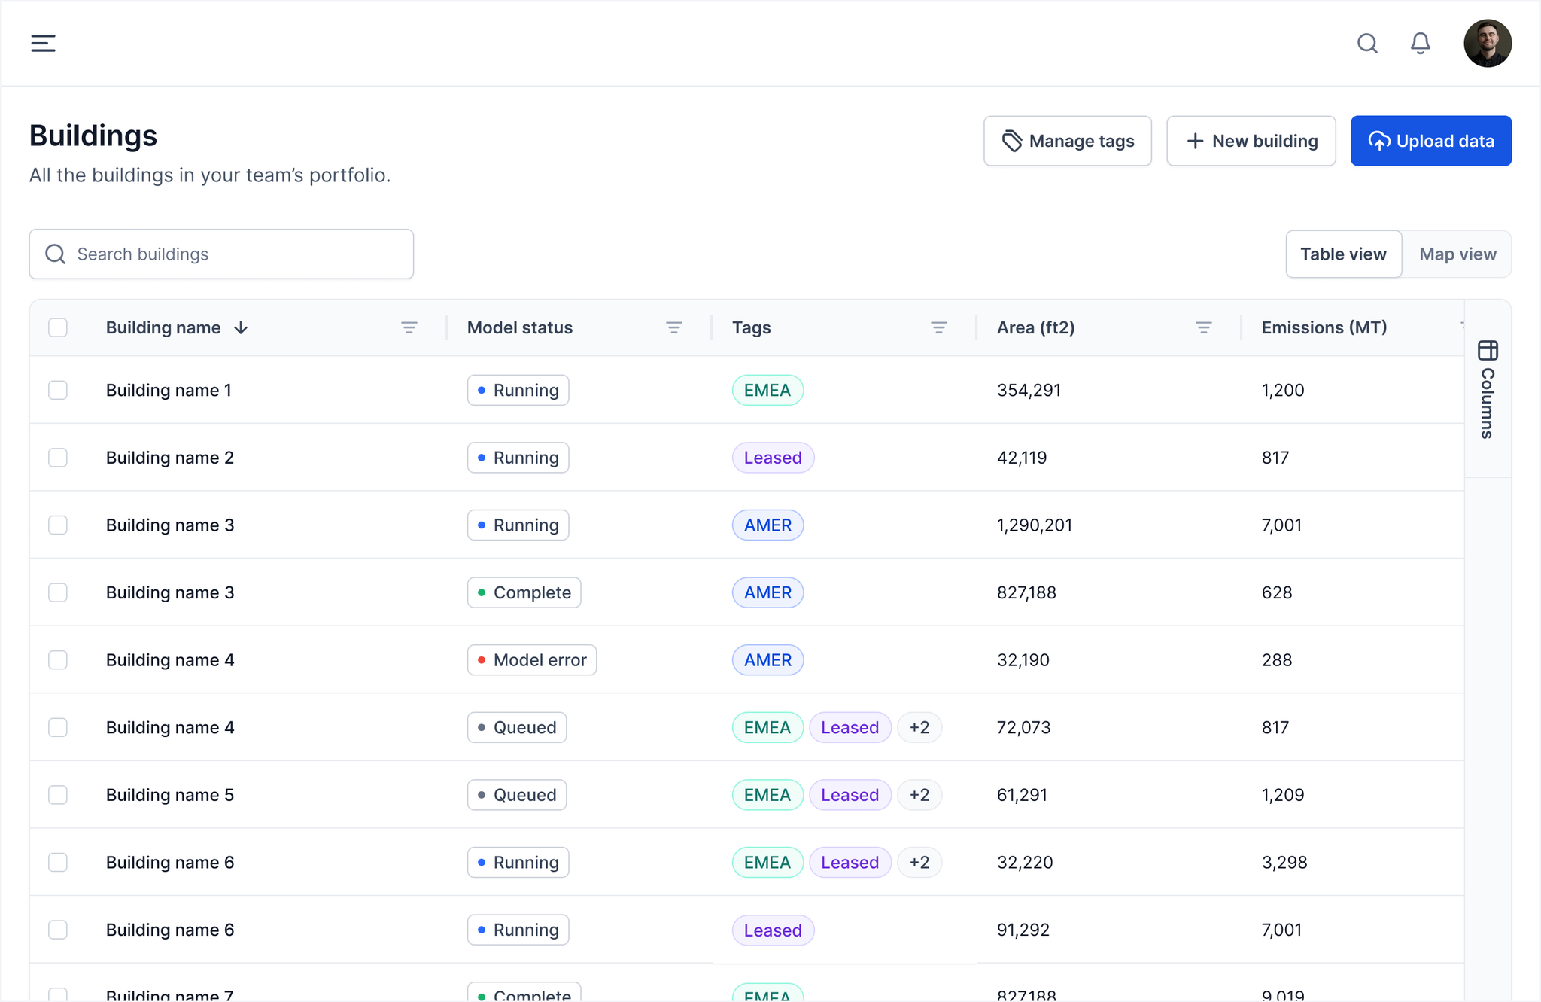Click the New building button
The height and width of the screenshot is (1002, 1541).
pos(1251,141)
